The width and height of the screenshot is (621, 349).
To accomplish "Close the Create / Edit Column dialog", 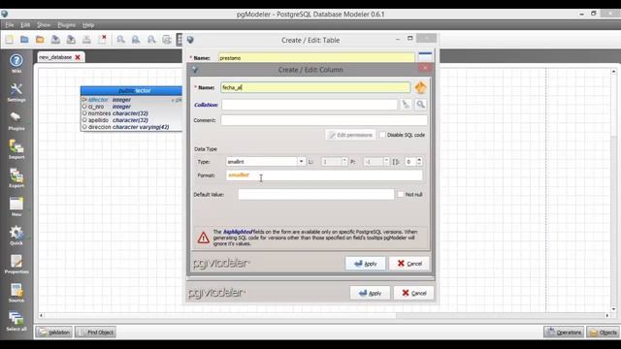I will click(425, 68).
